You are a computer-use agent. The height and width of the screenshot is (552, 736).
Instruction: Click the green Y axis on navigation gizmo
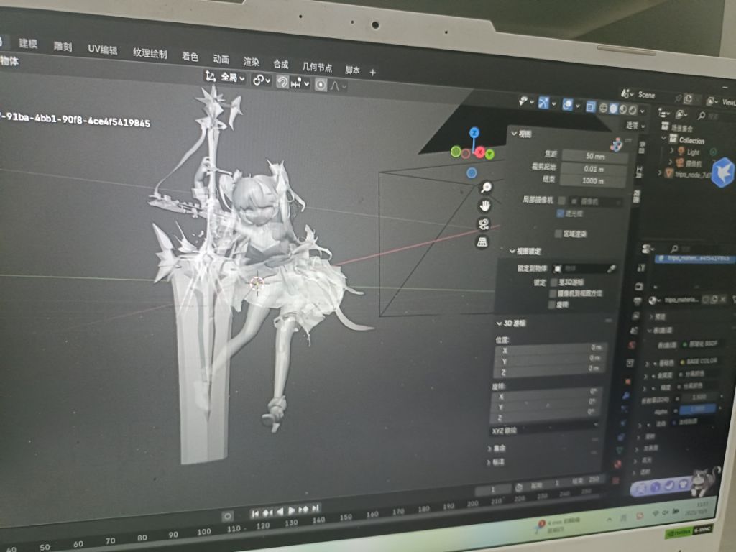tap(489, 154)
